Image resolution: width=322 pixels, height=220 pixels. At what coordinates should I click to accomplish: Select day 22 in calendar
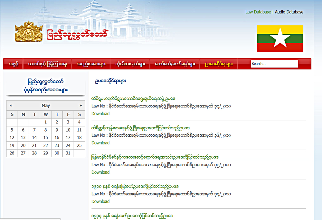point(46,145)
